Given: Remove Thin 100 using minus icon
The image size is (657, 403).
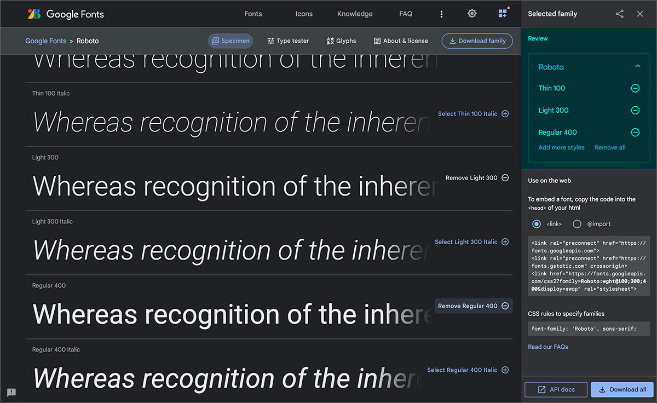Looking at the screenshot, I should click(x=635, y=88).
